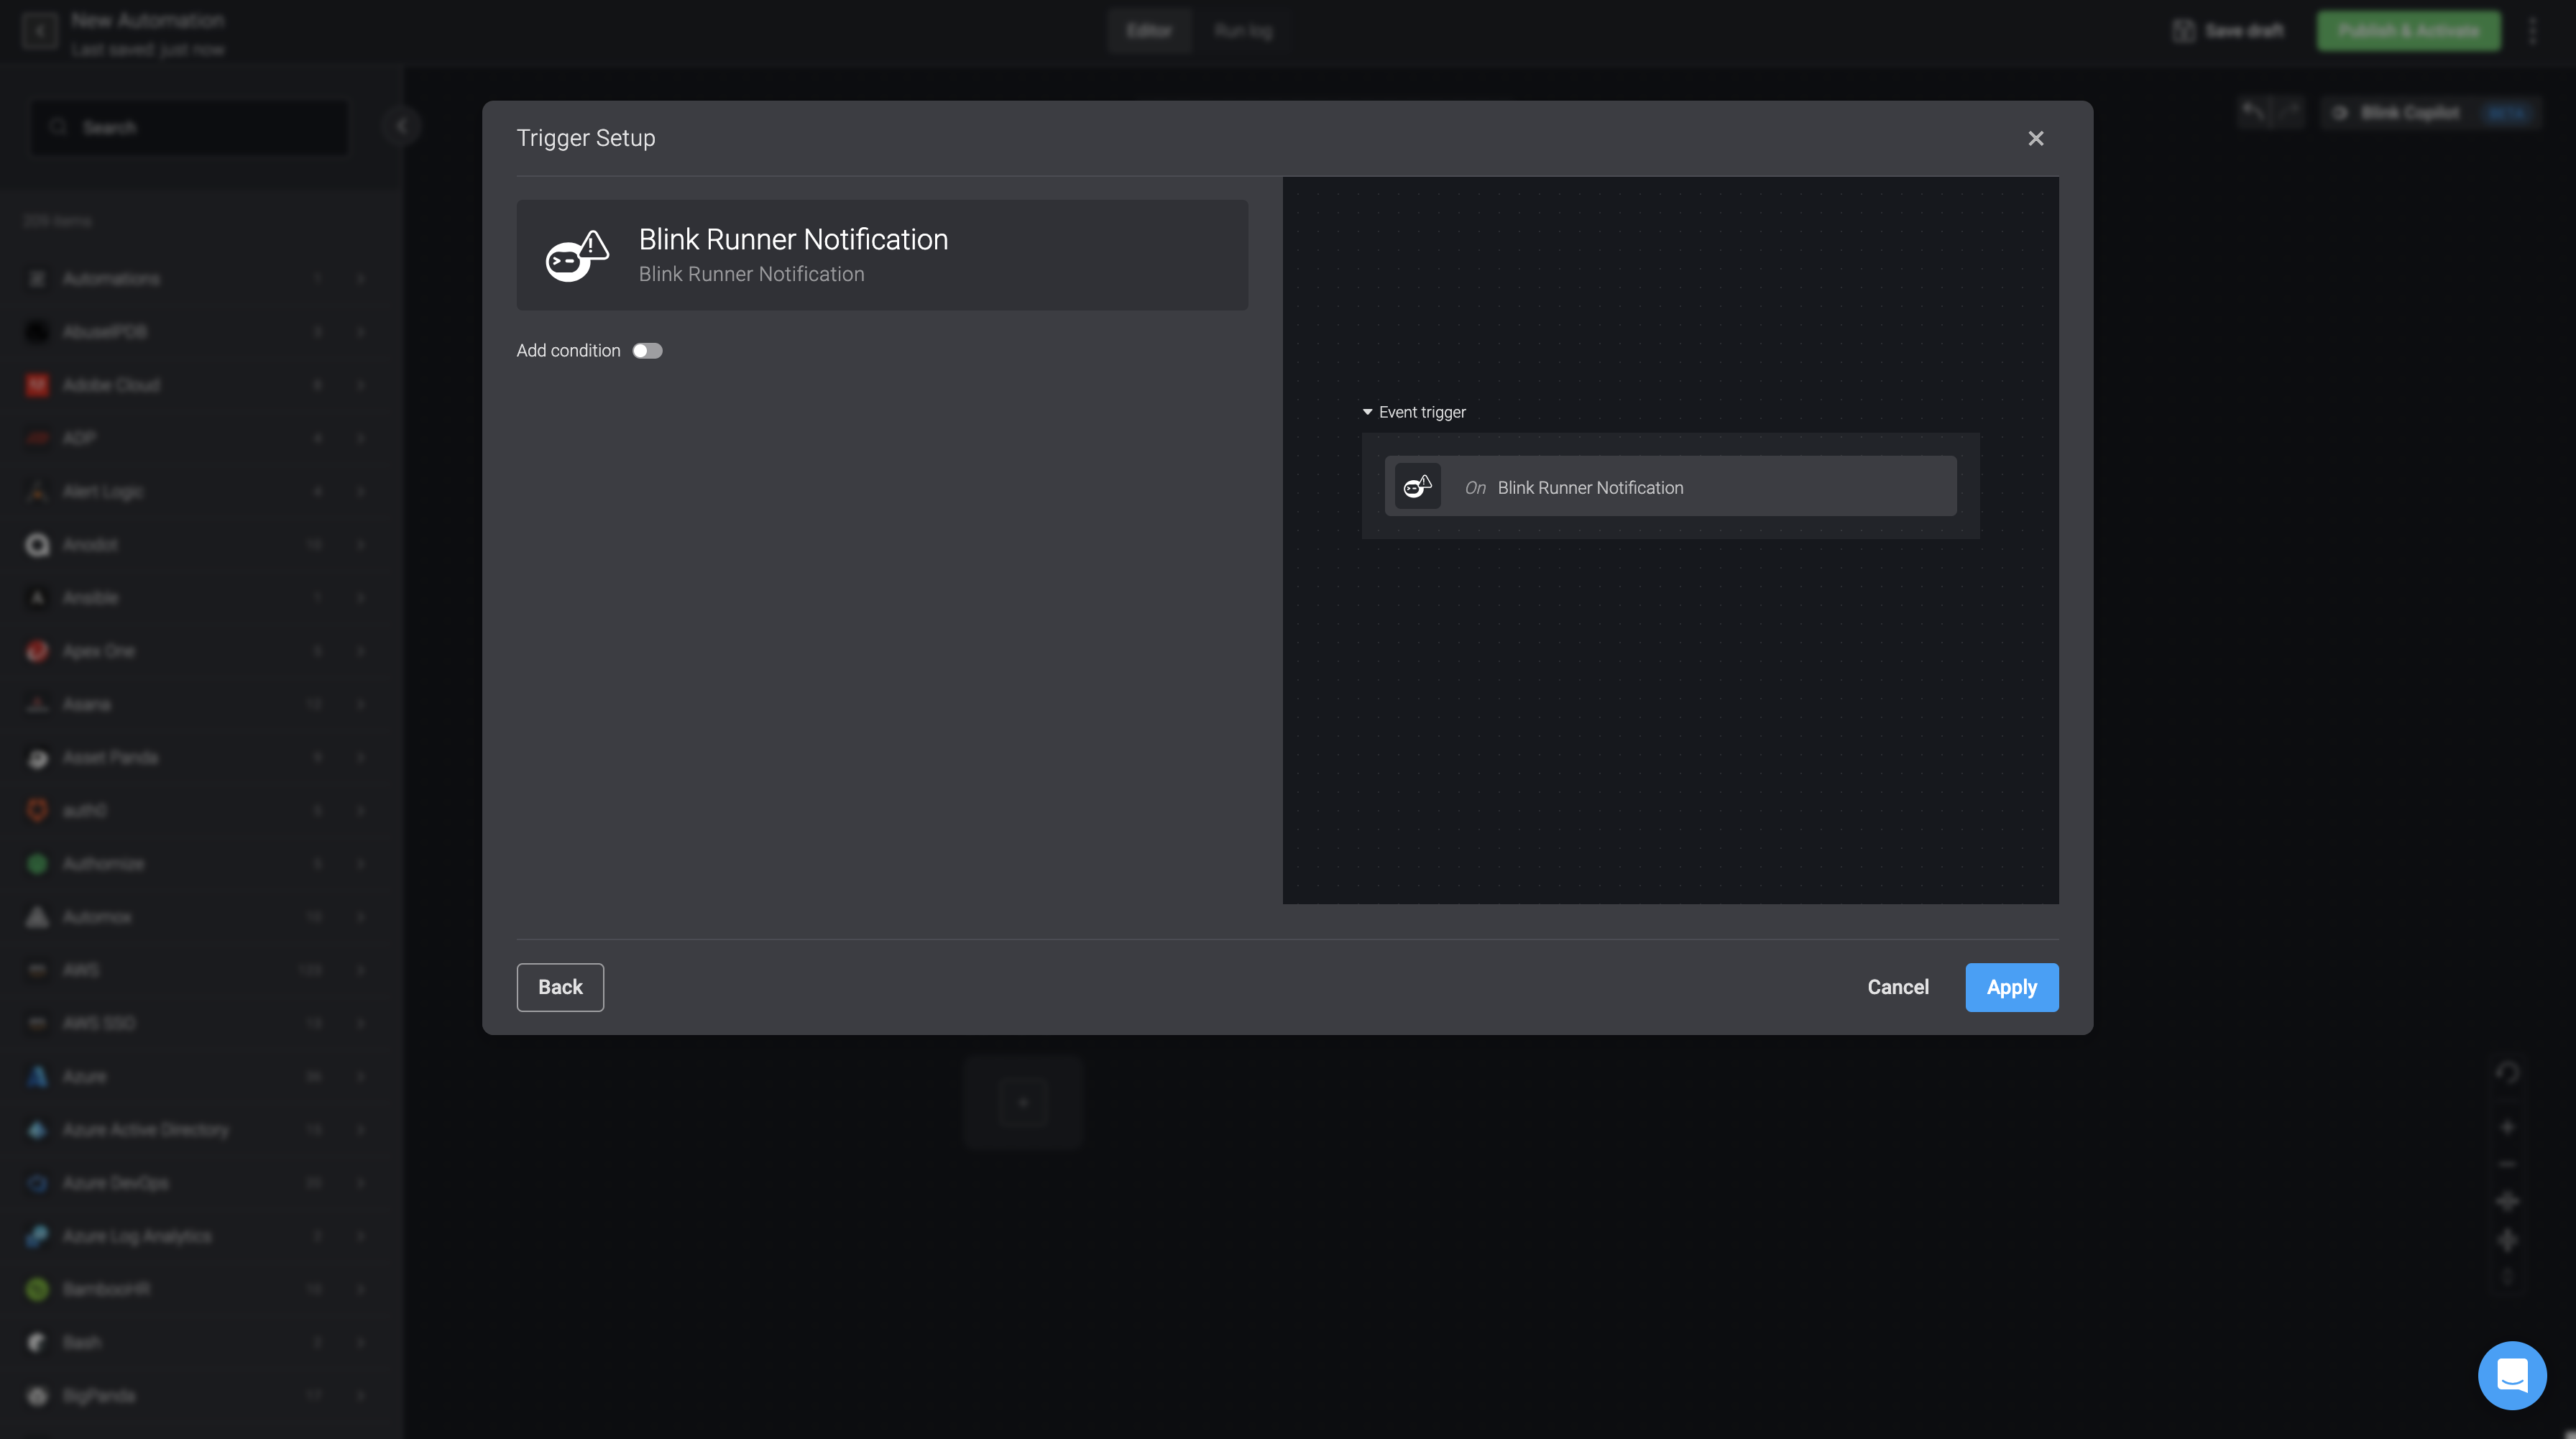
Task: Open the three-dot more options menu
Action: click(x=2532, y=32)
